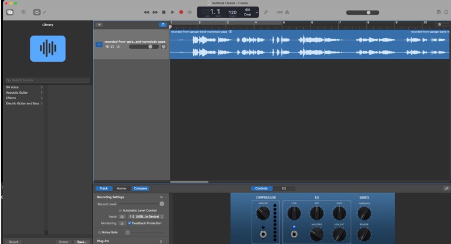This screenshot has width=451, height=244.
Task: Click the Compare button
Action: tap(141, 188)
